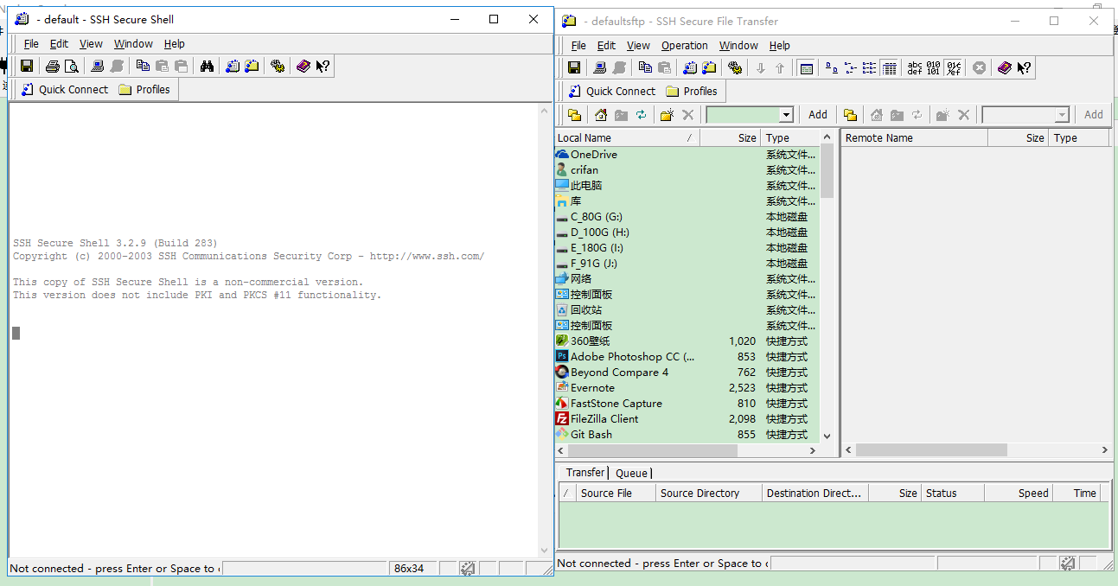Click Find binoculars icon in Secure Shell
Image resolution: width=1118 pixels, height=586 pixels.
pyautogui.click(x=207, y=66)
